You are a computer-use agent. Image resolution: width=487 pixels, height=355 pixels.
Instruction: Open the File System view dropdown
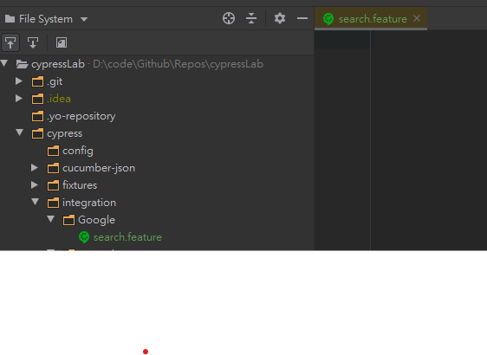pyautogui.click(x=46, y=19)
